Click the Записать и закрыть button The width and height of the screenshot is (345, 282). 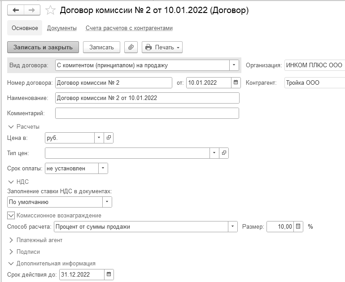[43, 47]
